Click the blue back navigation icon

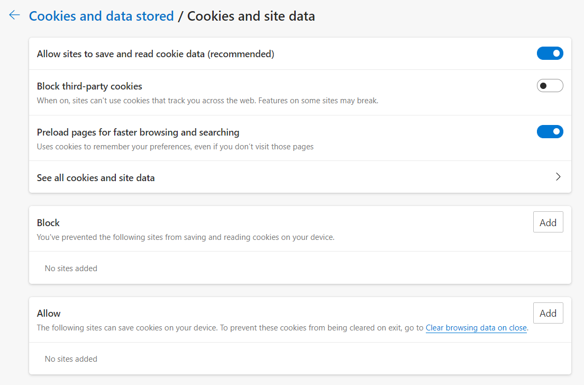pyautogui.click(x=14, y=15)
